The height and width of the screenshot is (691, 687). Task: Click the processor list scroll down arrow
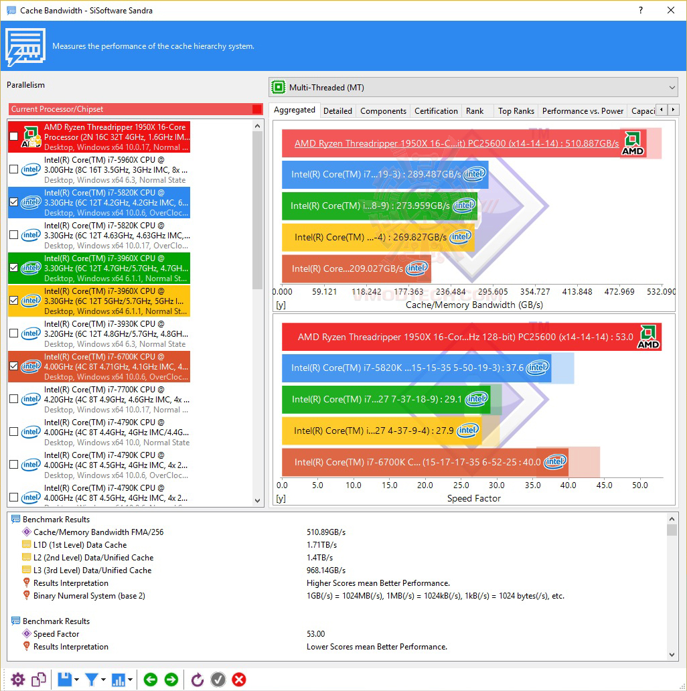(x=257, y=501)
